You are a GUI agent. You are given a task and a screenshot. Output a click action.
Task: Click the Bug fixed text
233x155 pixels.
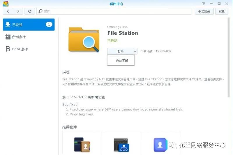coord(70,104)
